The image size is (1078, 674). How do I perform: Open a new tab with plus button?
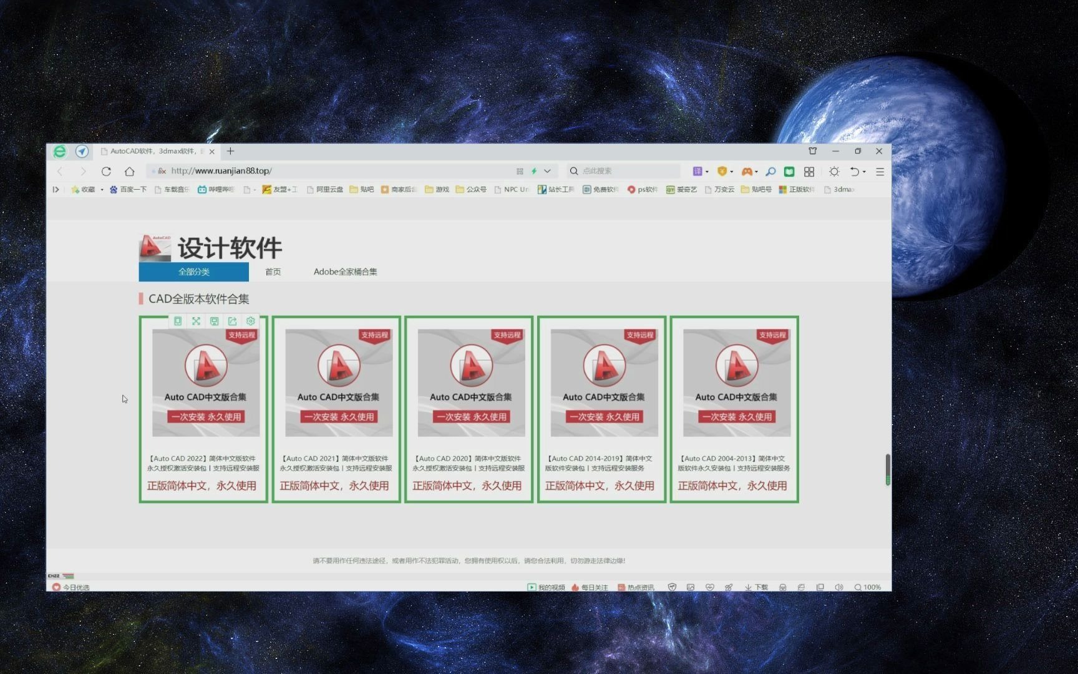[x=231, y=151]
